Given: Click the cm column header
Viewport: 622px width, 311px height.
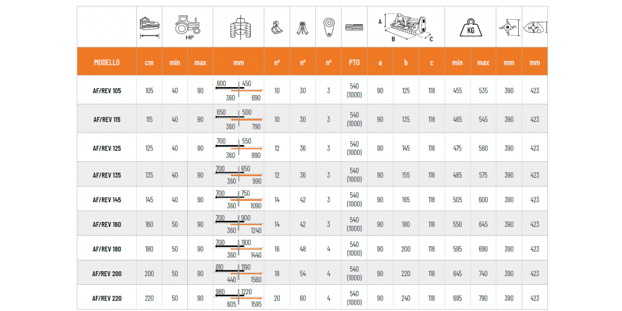Looking at the screenshot, I should click(149, 62).
